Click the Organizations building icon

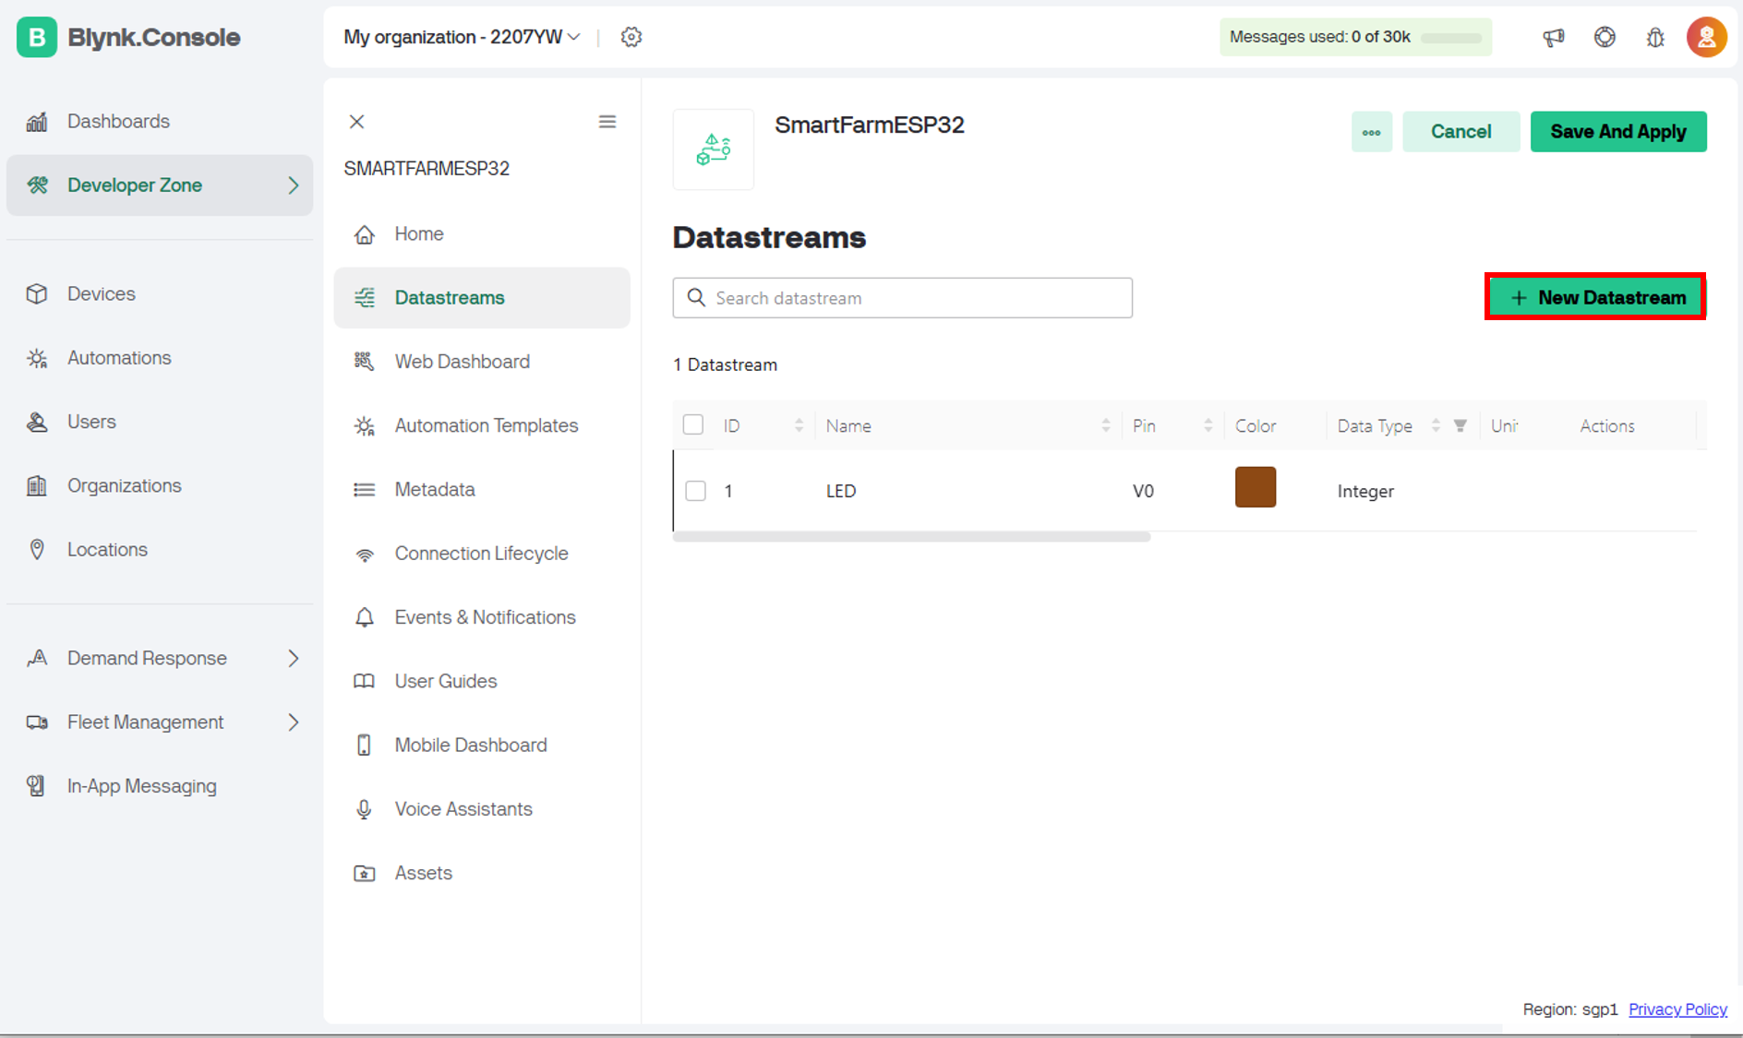click(x=37, y=485)
